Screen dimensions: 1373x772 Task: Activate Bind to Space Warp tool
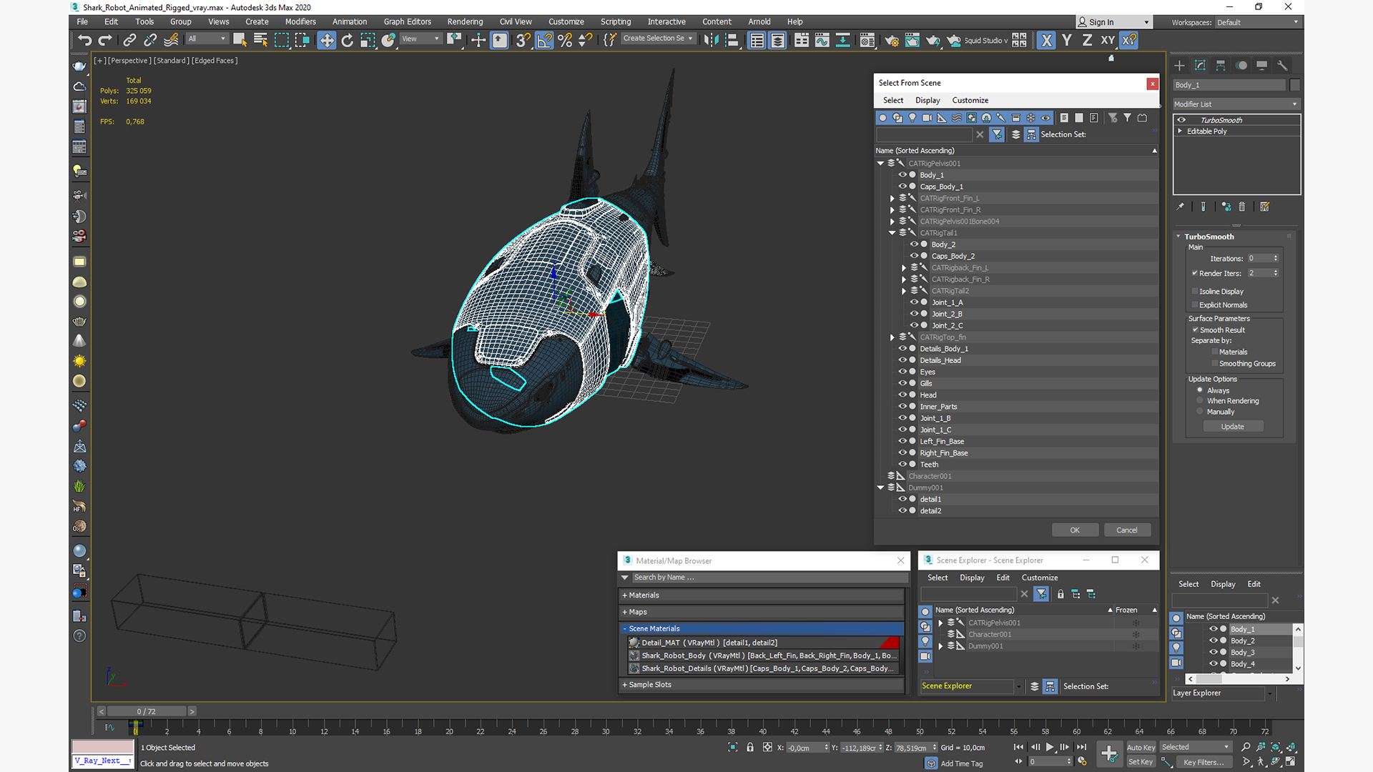coord(171,40)
